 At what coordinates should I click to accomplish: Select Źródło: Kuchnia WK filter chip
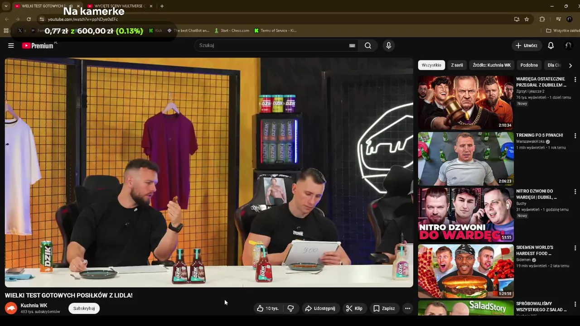pyautogui.click(x=492, y=65)
